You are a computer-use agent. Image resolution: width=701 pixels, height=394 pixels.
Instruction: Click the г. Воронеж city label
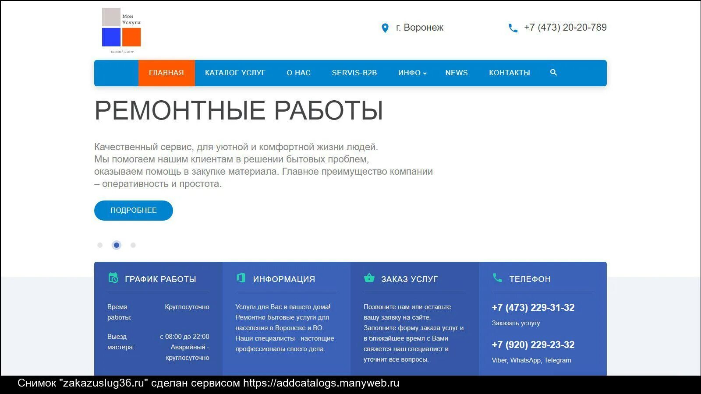click(x=420, y=28)
